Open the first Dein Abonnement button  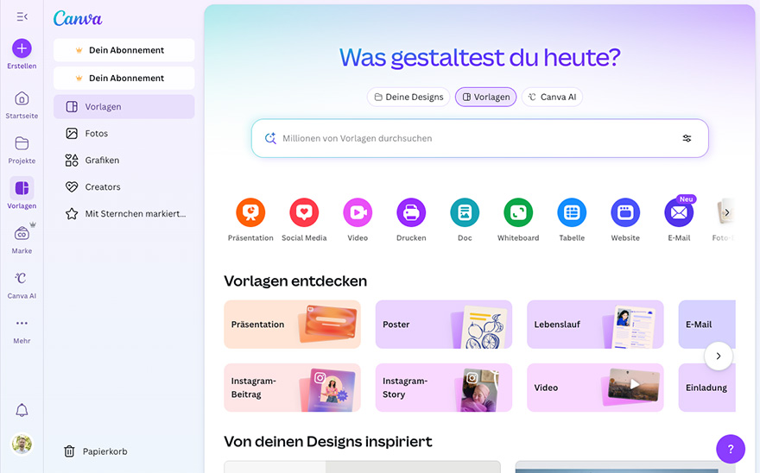pos(124,50)
